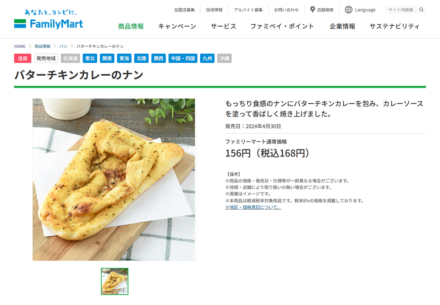Viewport: 440px width, 305px height.
Task: Select the 関東 region tag
Action: (x=107, y=58)
